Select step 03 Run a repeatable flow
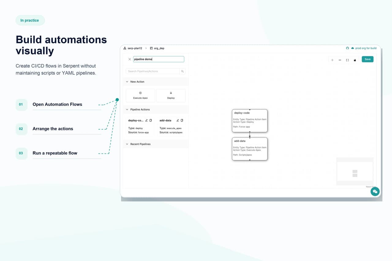 pos(58,153)
